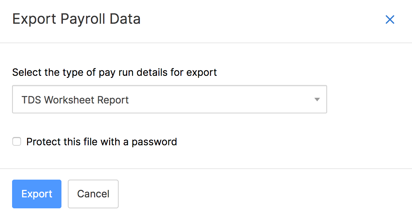Open the pay run details type dropdown
The width and height of the screenshot is (412, 214).
click(x=169, y=100)
